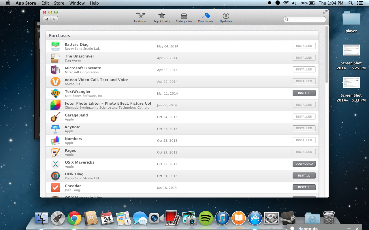Click the Battery Diag app icon
The image size is (369, 230).
[x=55, y=46]
